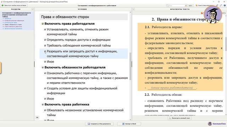Toggle the 'Определять порядок доступа к информации' checkbox
This screenshot has height=127, width=227.
coord(45,40)
